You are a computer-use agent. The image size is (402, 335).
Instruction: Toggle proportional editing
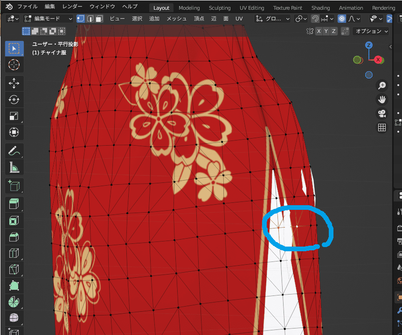[x=342, y=19]
